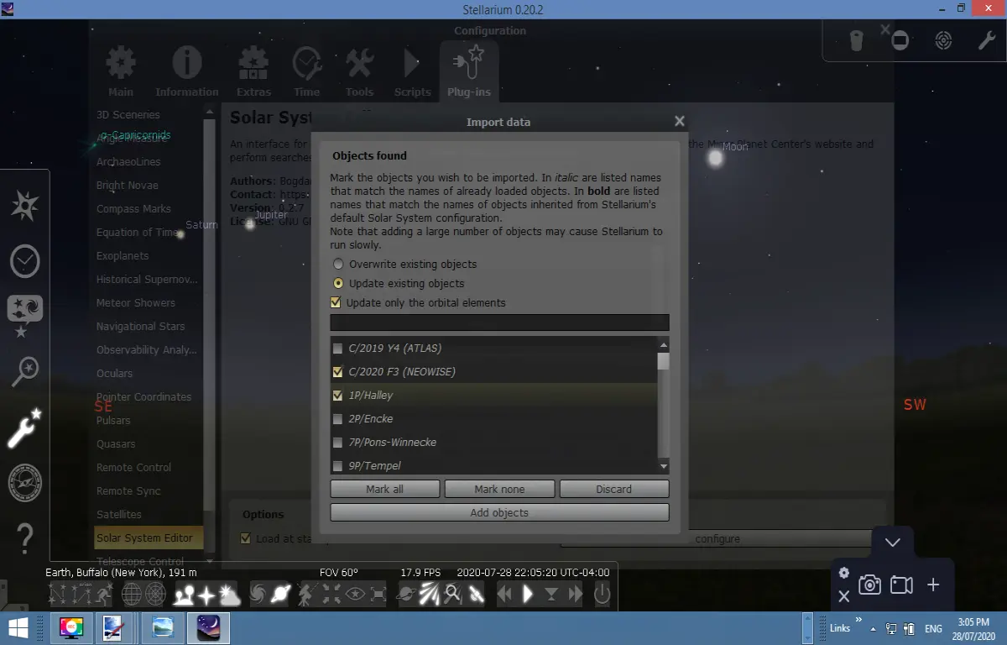The height and width of the screenshot is (645, 1007).
Task: Set time to now hourglass button
Action: click(x=551, y=595)
